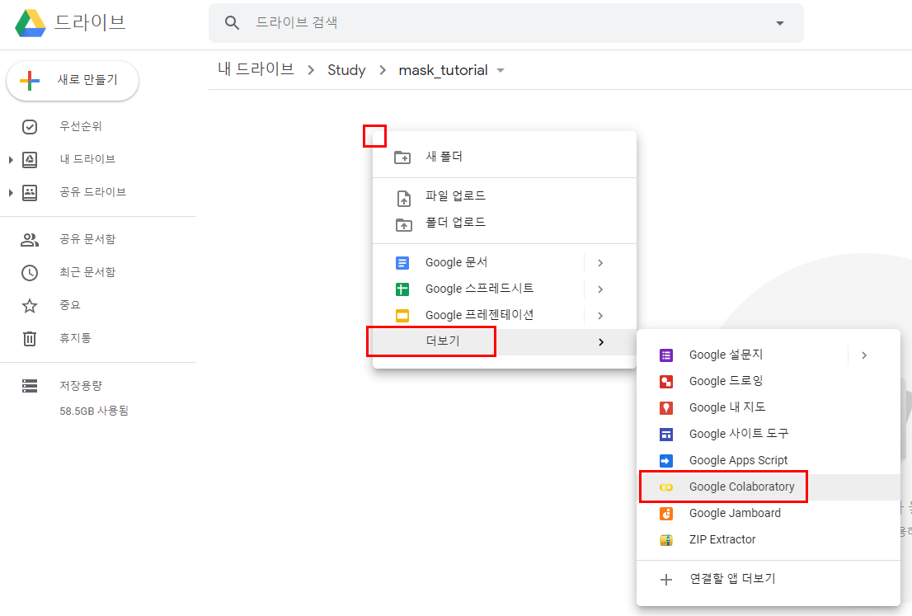The image size is (912, 616).
Task: Click the 공유 문서함 people icon
Action: 30,240
